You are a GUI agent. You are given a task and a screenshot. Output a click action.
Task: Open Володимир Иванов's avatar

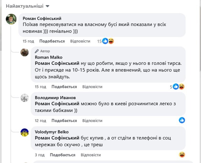coord(24,98)
